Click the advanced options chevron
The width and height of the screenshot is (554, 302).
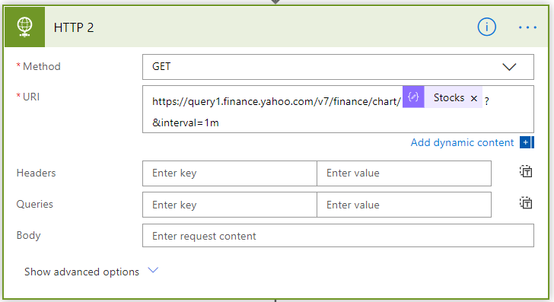pos(153,270)
